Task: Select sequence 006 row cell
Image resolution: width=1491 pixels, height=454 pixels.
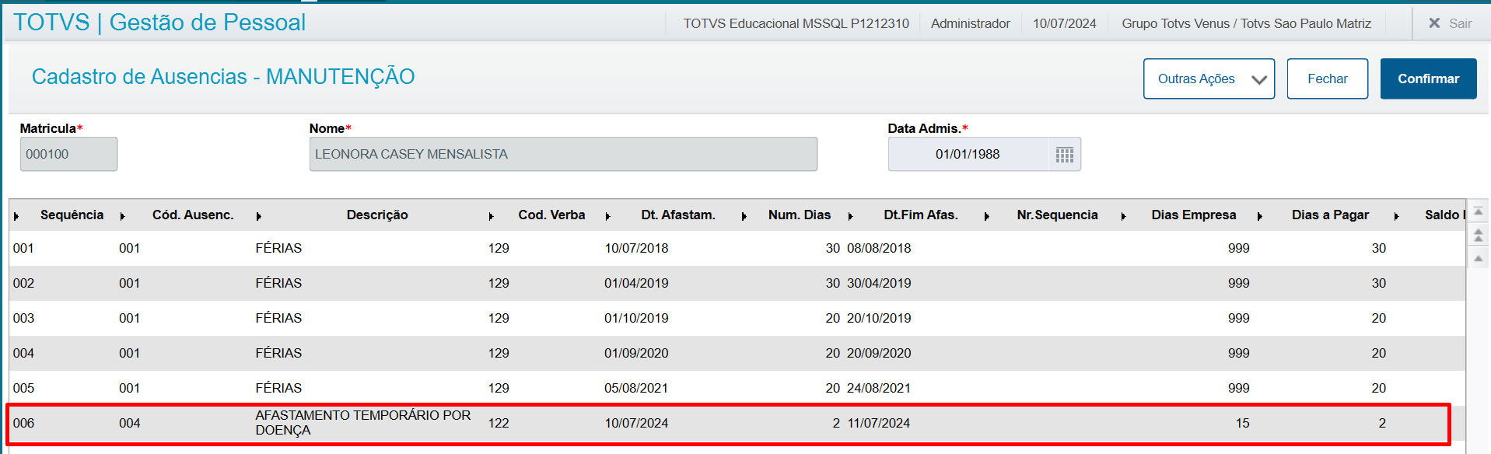Action: tap(24, 423)
